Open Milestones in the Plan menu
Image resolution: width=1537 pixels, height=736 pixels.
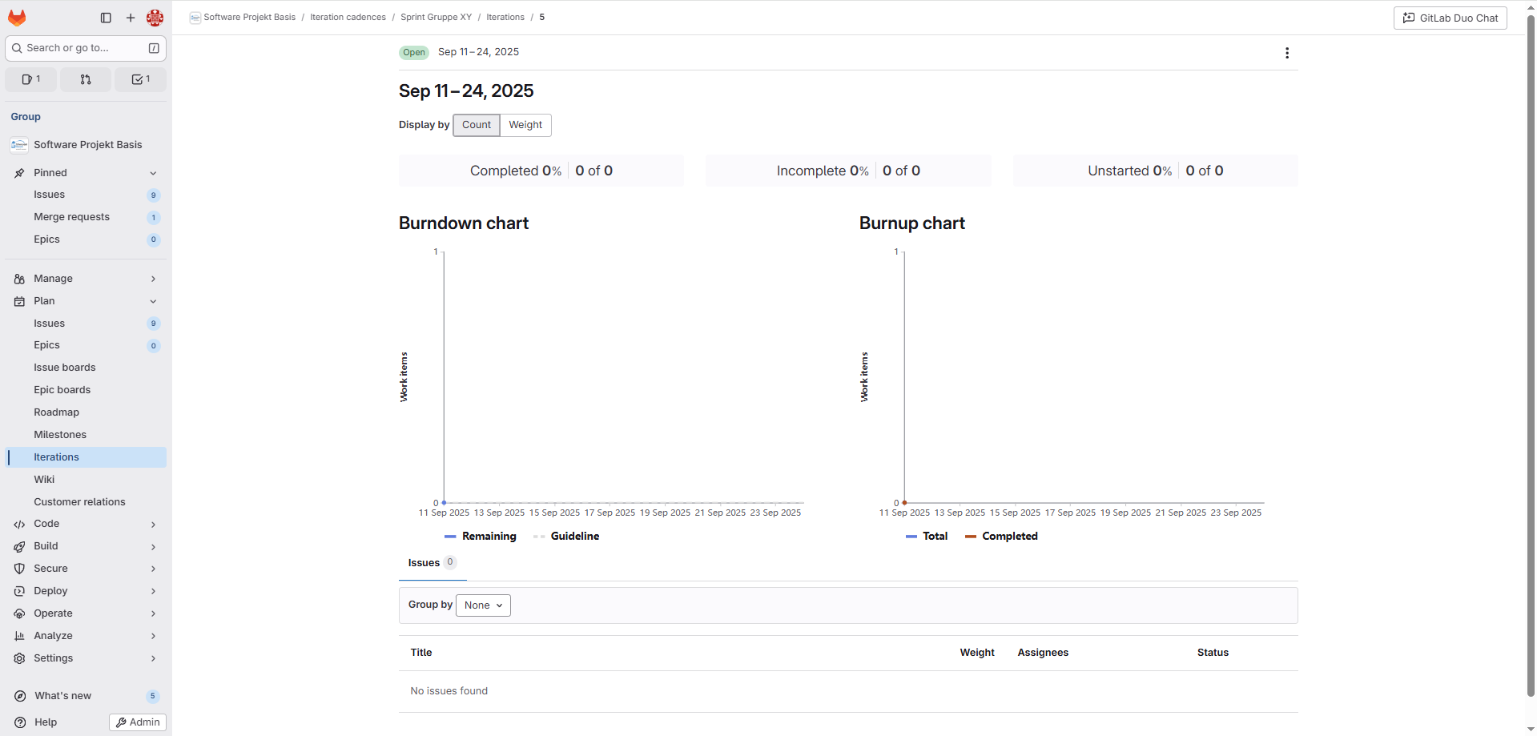tap(60, 435)
